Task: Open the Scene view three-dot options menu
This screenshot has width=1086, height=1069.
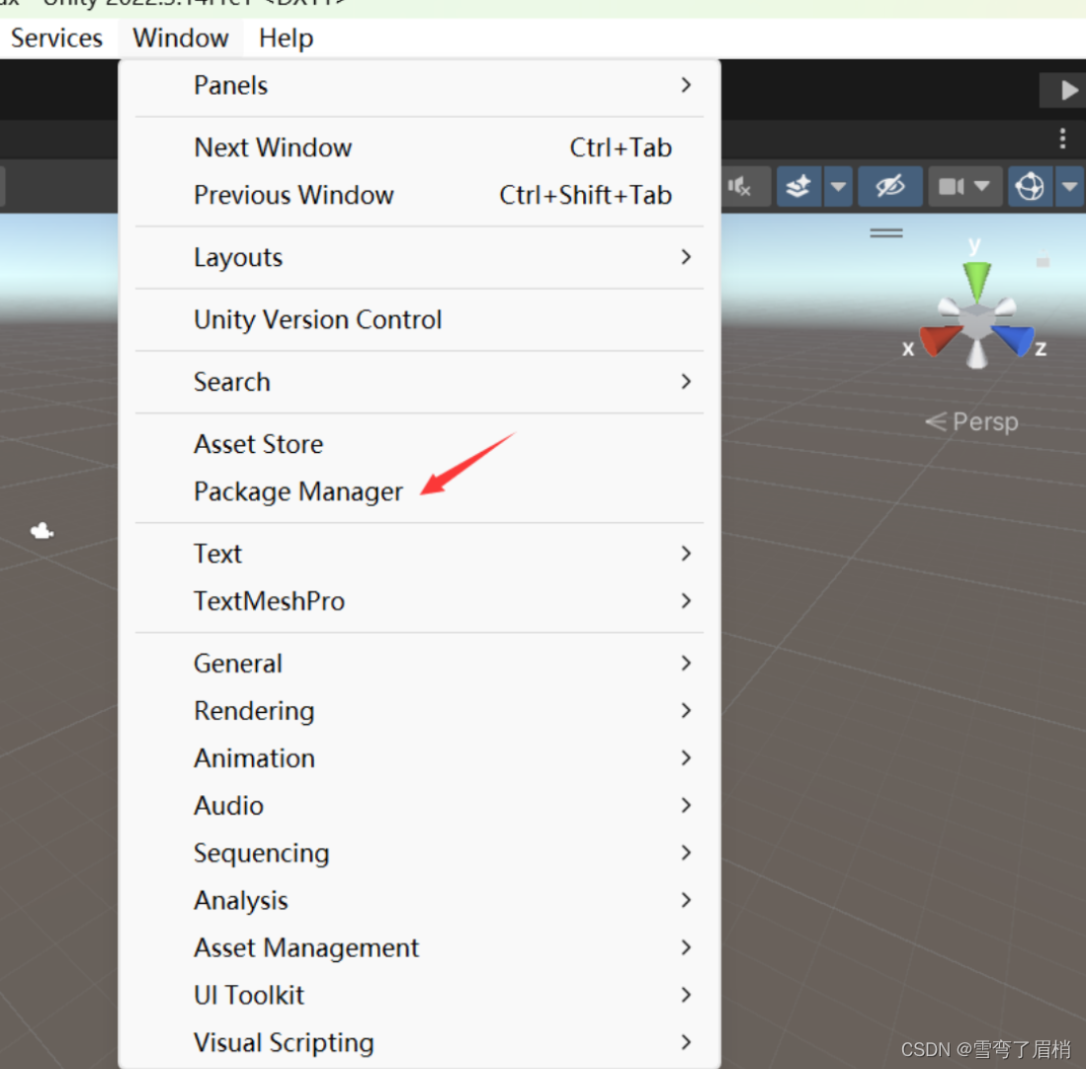Action: (1062, 138)
